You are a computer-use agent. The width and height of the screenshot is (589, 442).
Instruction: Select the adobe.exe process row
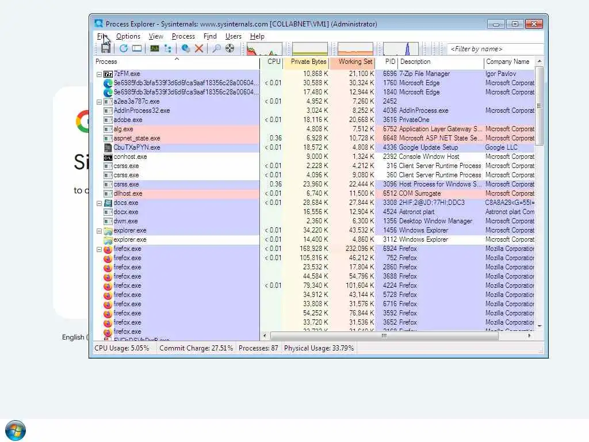(313, 120)
